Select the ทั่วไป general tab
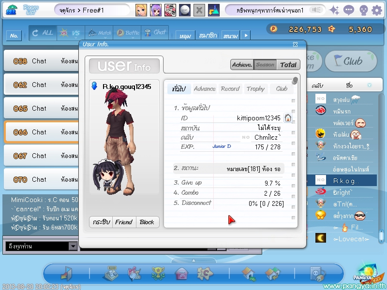This screenshot has height=290, width=387. click(179, 89)
